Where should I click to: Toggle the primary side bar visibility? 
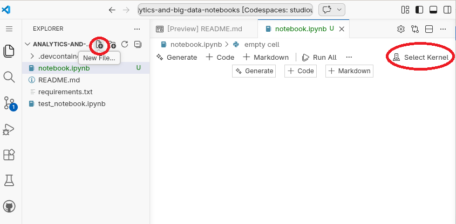click(x=419, y=10)
